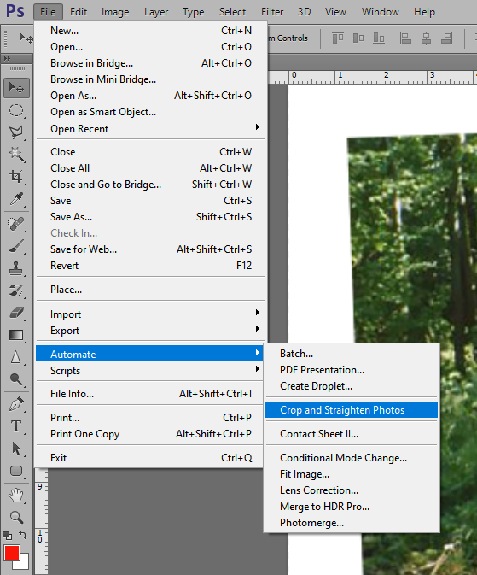Image resolution: width=477 pixels, height=575 pixels.
Task: Select the Eyedropper tool
Action: (16, 199)
